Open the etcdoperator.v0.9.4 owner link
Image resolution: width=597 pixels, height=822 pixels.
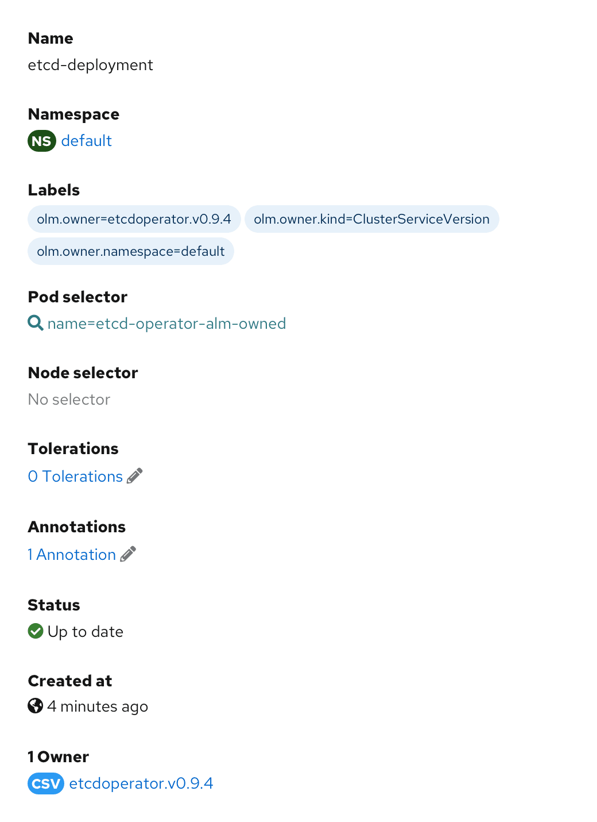141,783
